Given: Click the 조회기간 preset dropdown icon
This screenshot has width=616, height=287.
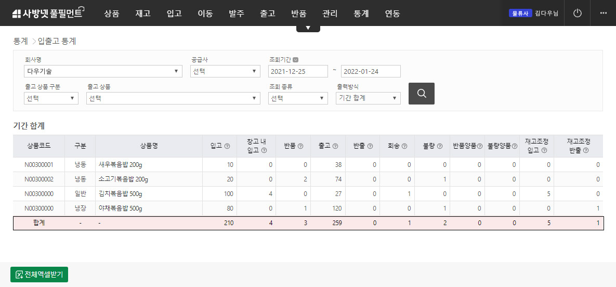Looking at the screenshot, I should click(295, 60).
